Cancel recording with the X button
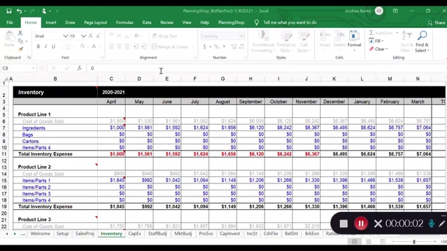 (378, 224)
